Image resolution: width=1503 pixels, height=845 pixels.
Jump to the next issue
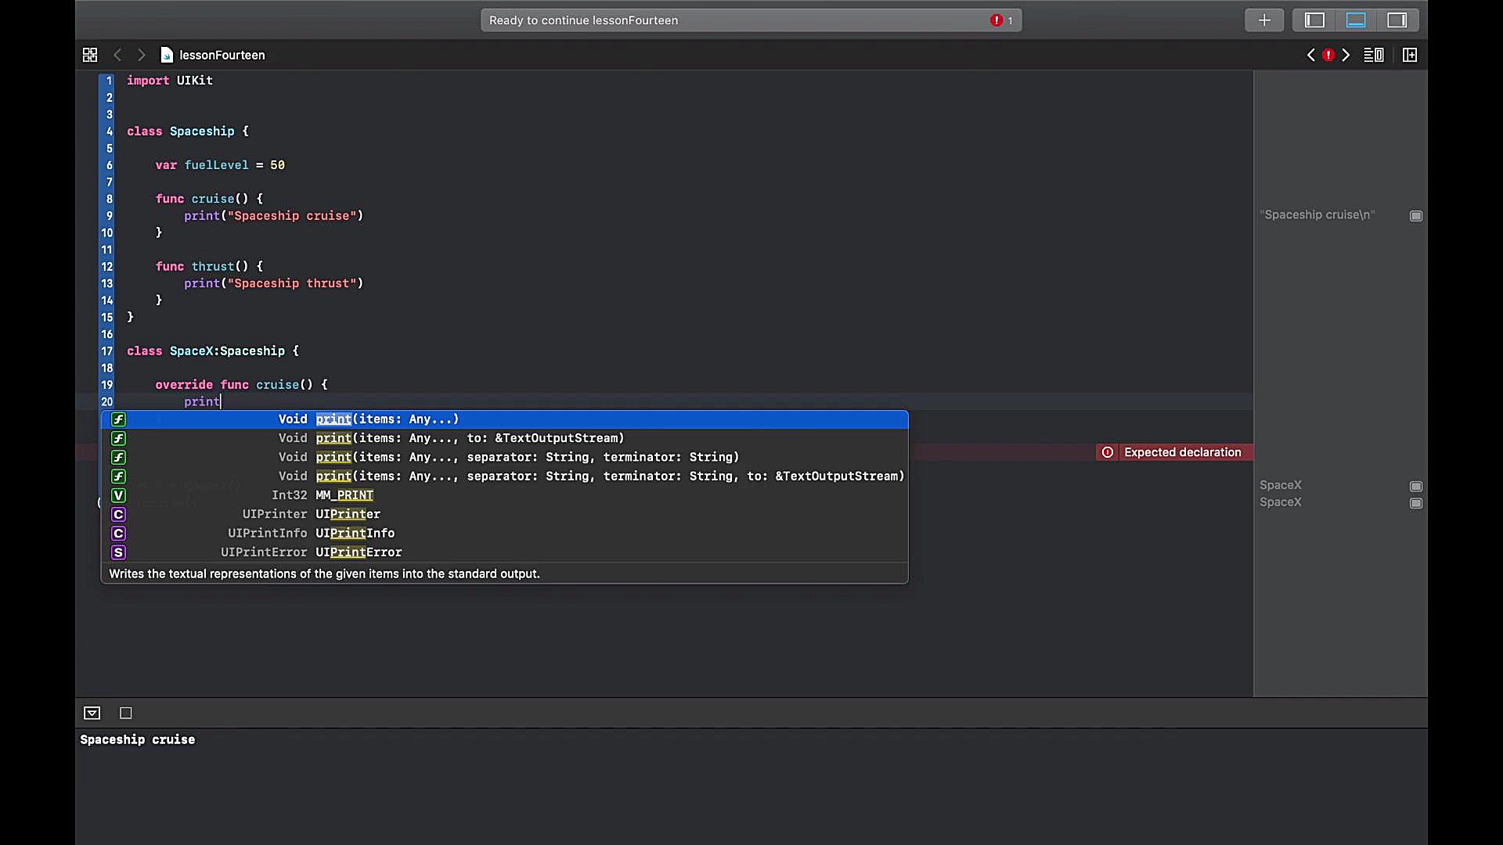(x=1346, y=55)
